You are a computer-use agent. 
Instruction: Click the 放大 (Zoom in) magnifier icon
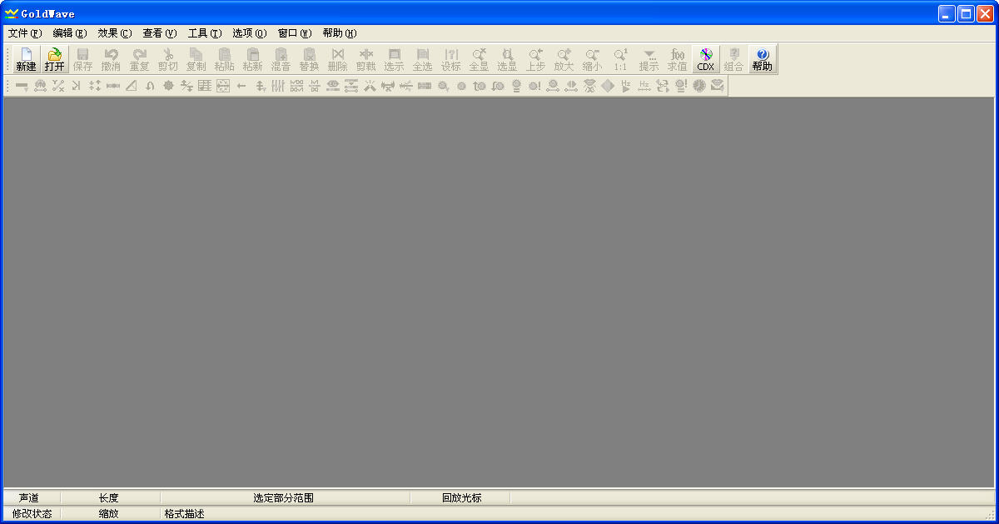564,59
